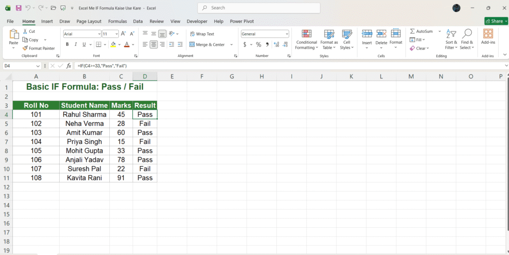The width and height of the screenshot is (509, 255).
Task: Click the Redo arrow icon
Action: [41, 8]
